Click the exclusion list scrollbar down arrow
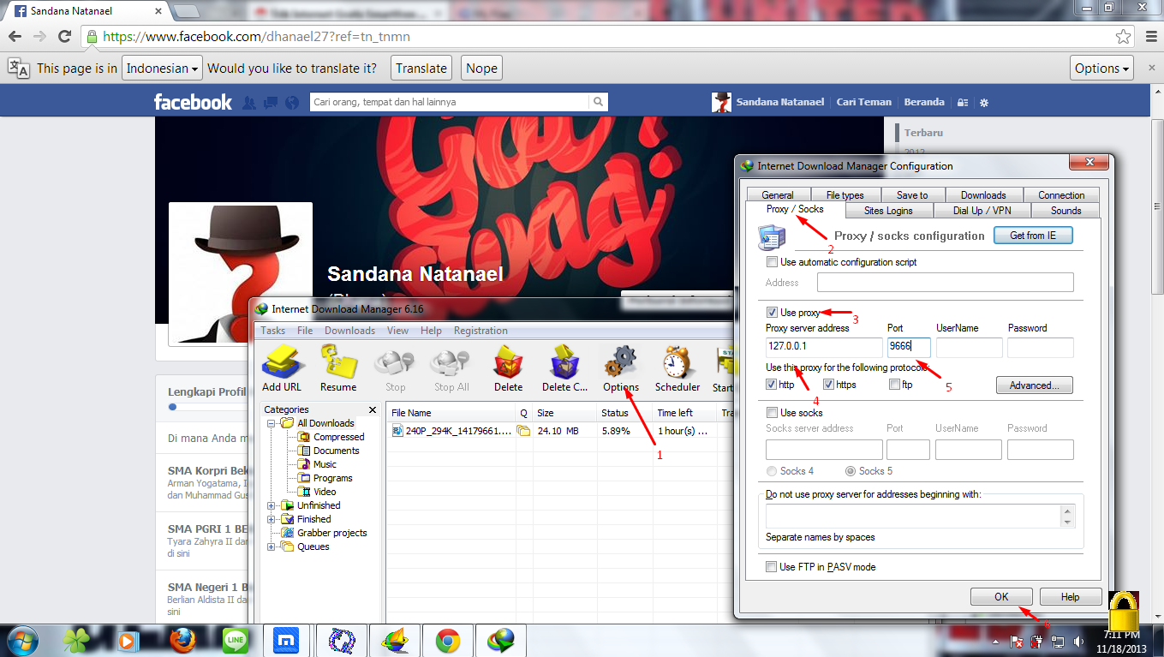1164x657 pixels. click(1067, 522)
